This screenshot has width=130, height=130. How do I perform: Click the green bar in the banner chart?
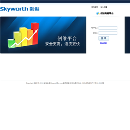pyautogui.click(x=12, y=44)
